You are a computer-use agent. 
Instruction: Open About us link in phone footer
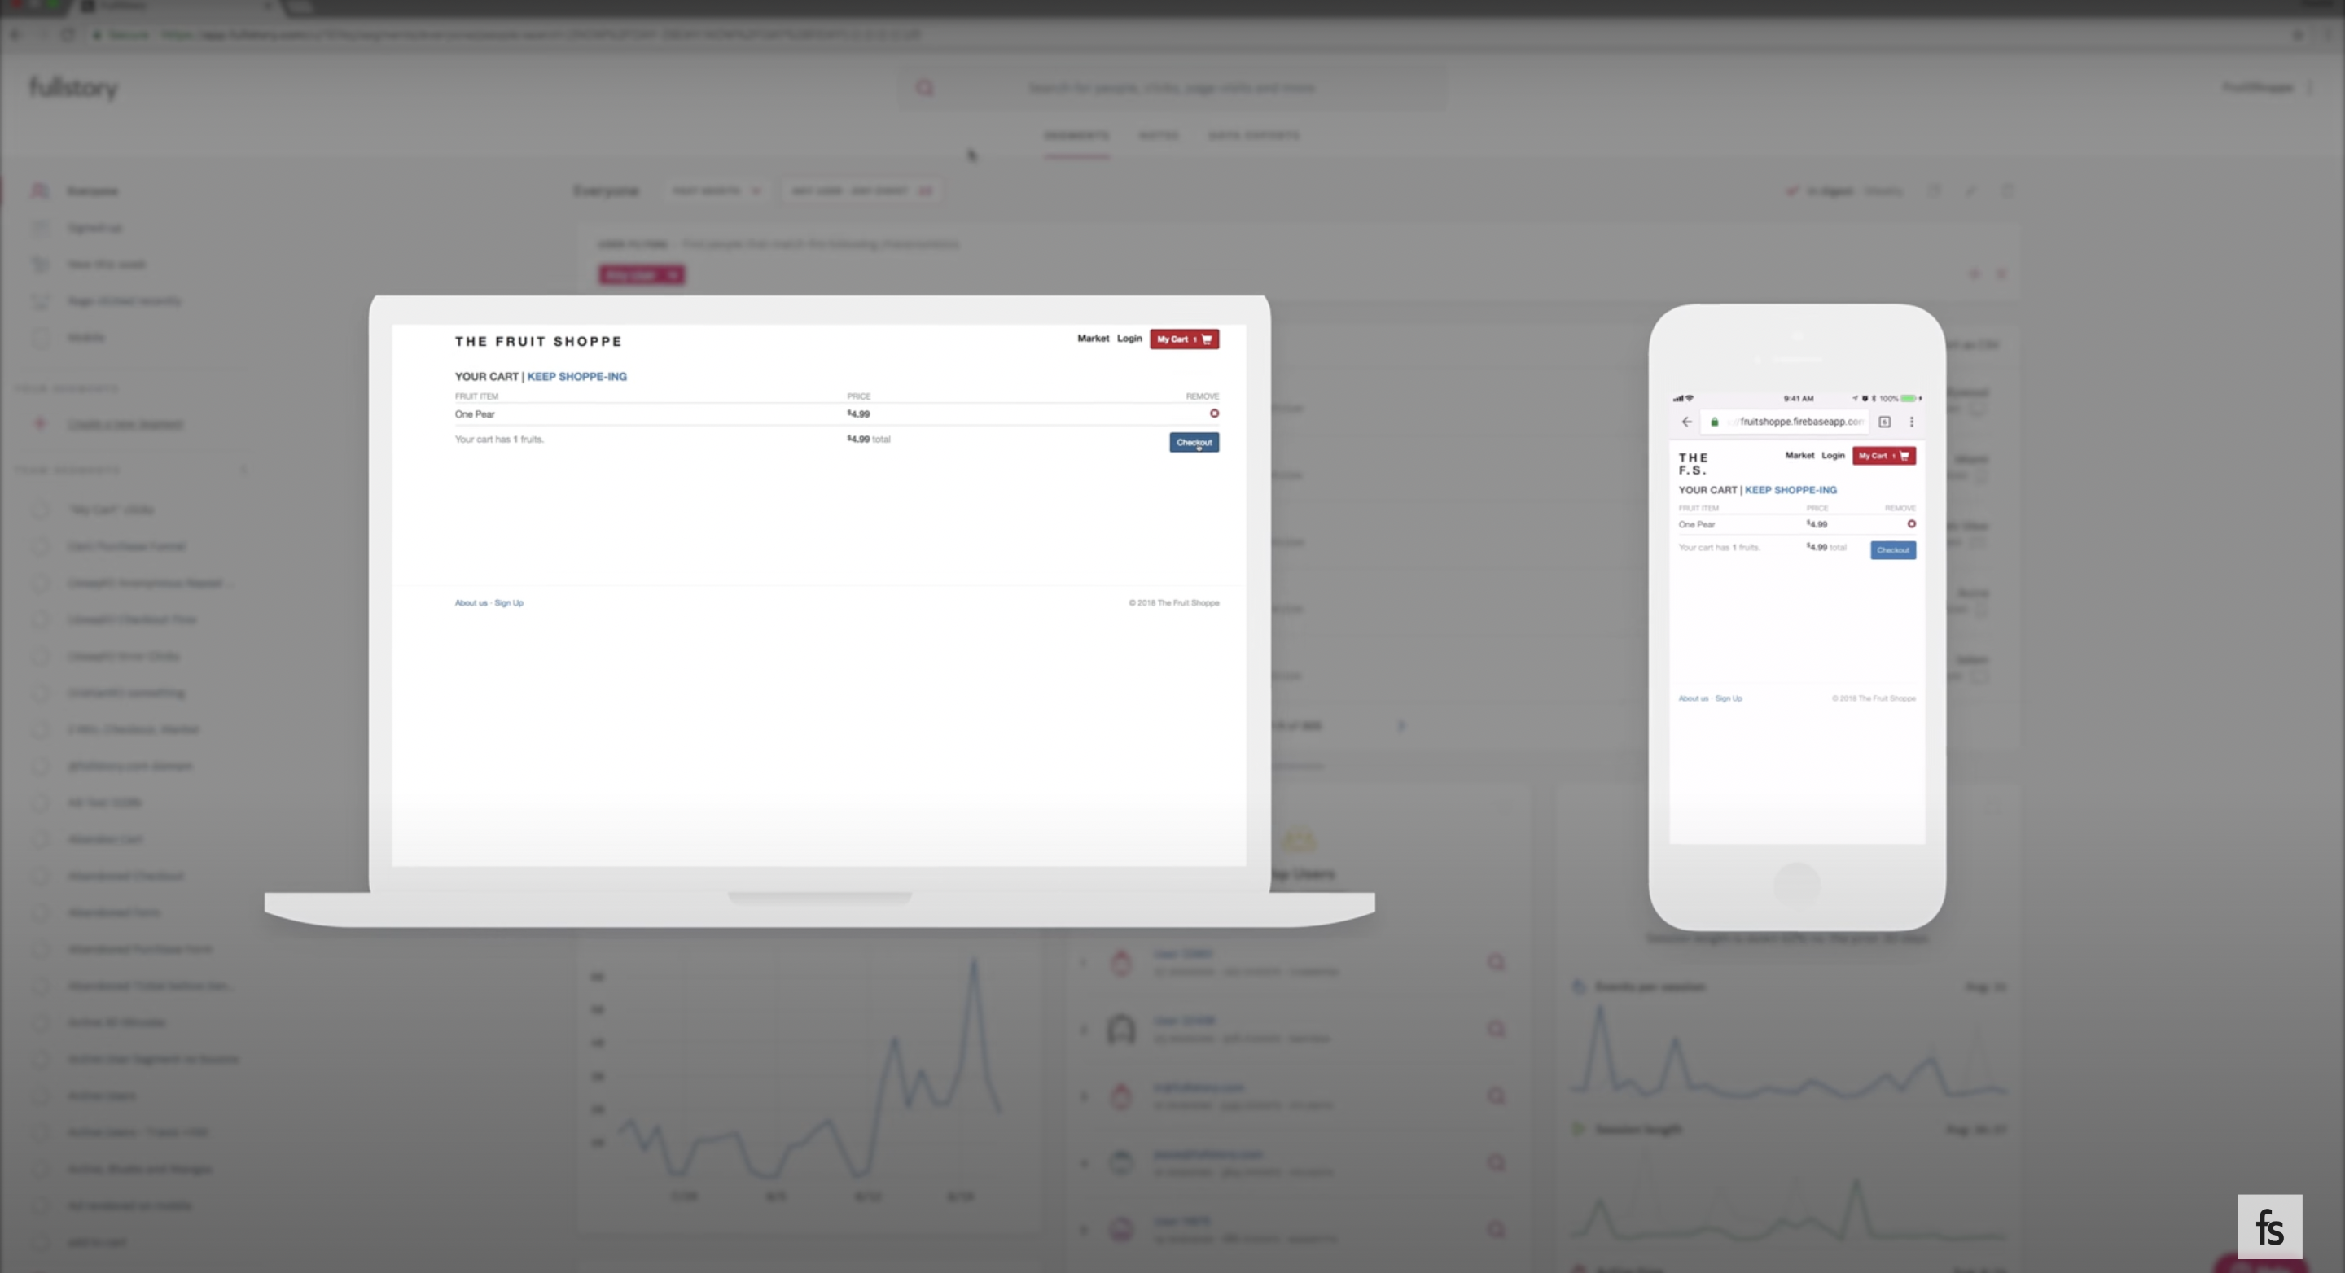(1694, 698)
